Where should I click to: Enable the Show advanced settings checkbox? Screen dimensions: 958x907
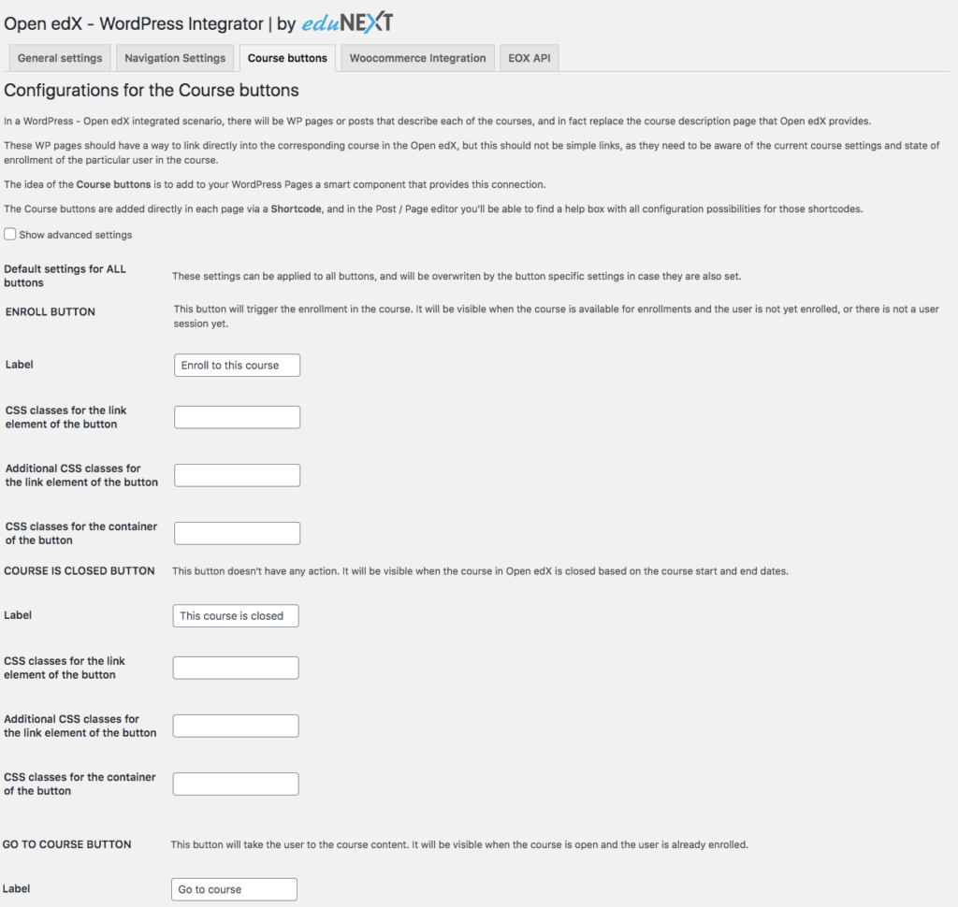(x=9, y=234)
